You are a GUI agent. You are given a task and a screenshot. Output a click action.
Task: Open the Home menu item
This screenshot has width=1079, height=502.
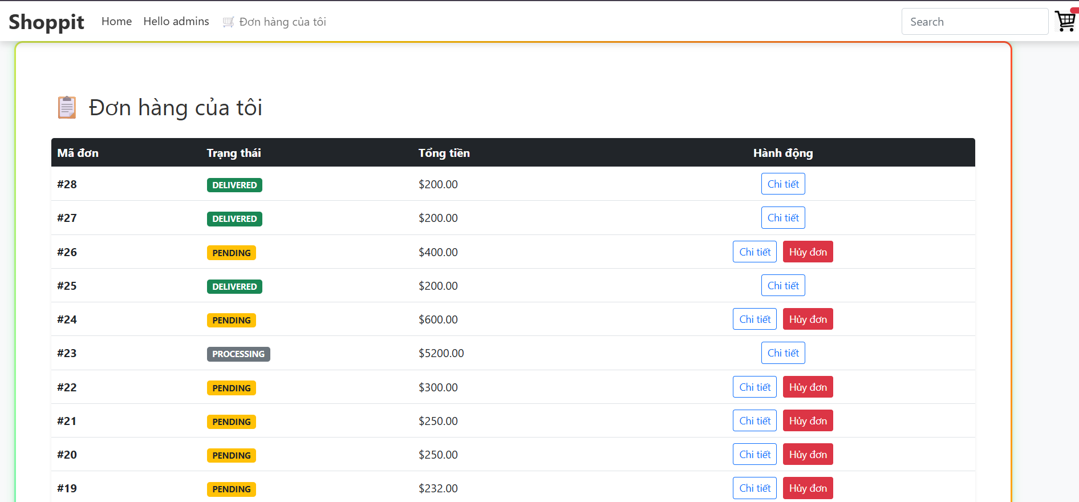pos(116,21)
